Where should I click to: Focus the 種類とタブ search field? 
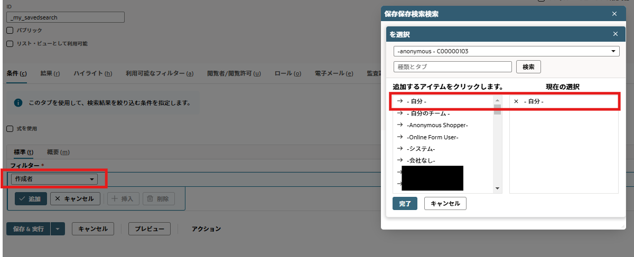pos(453,67)
